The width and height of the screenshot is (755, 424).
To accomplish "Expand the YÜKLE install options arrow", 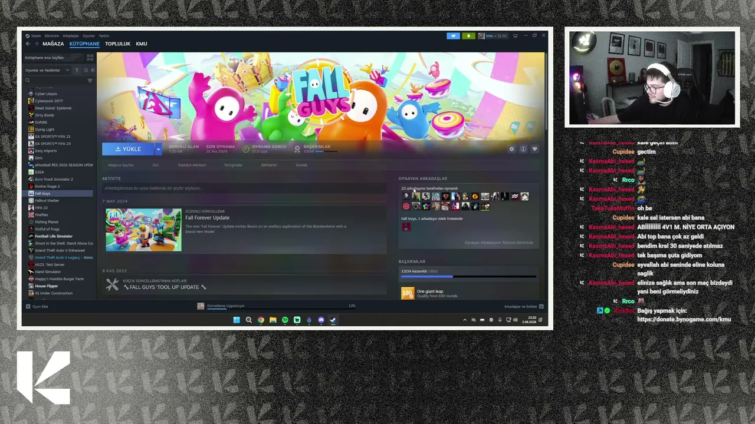I will coord(158,149).
